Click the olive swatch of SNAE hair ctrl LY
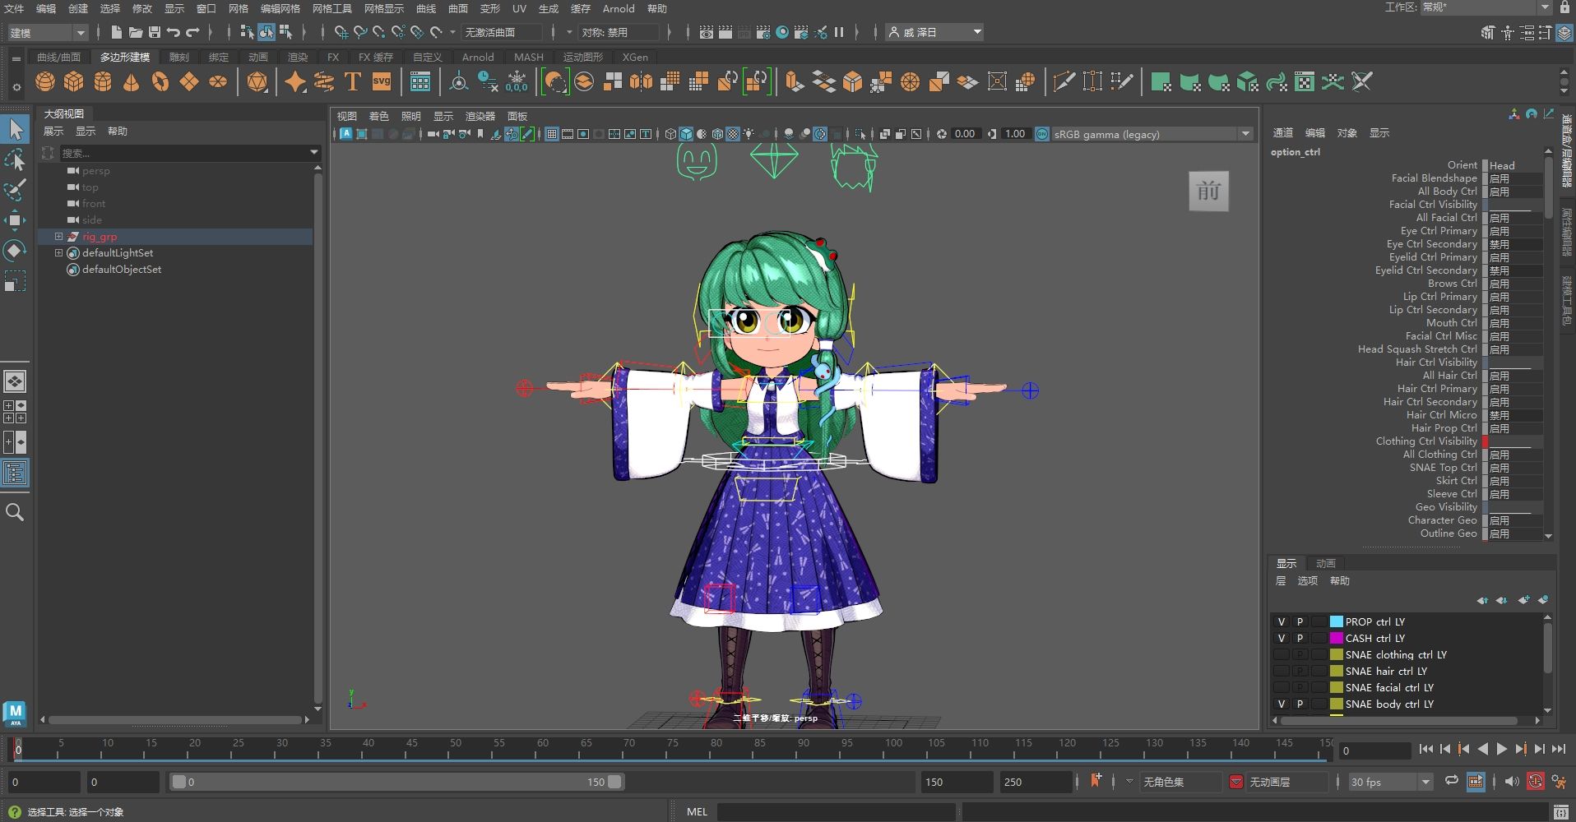The height and width of the screenshot is (822, 1576). [1336, 672]
